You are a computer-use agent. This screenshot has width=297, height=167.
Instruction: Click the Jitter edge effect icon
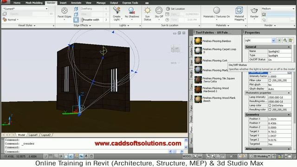(x=76, y=14)
